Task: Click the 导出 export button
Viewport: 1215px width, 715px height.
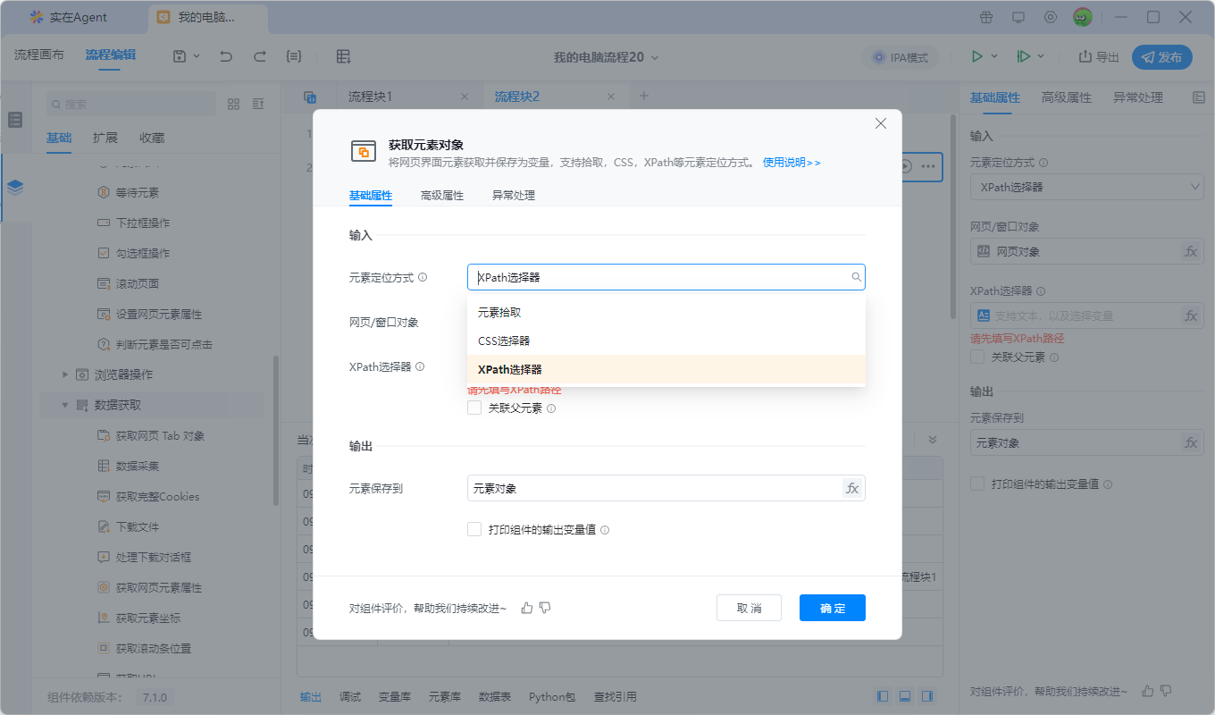Action: tap(1099, 57)
